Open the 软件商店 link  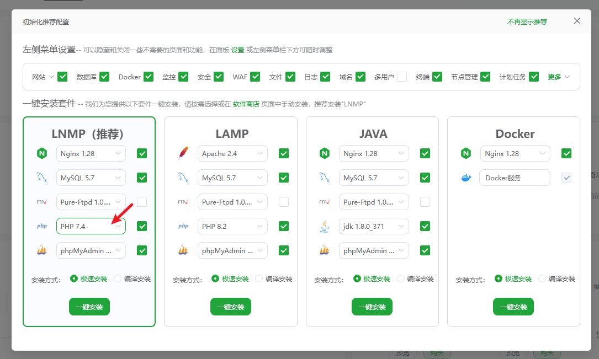(x=246, y=104)
